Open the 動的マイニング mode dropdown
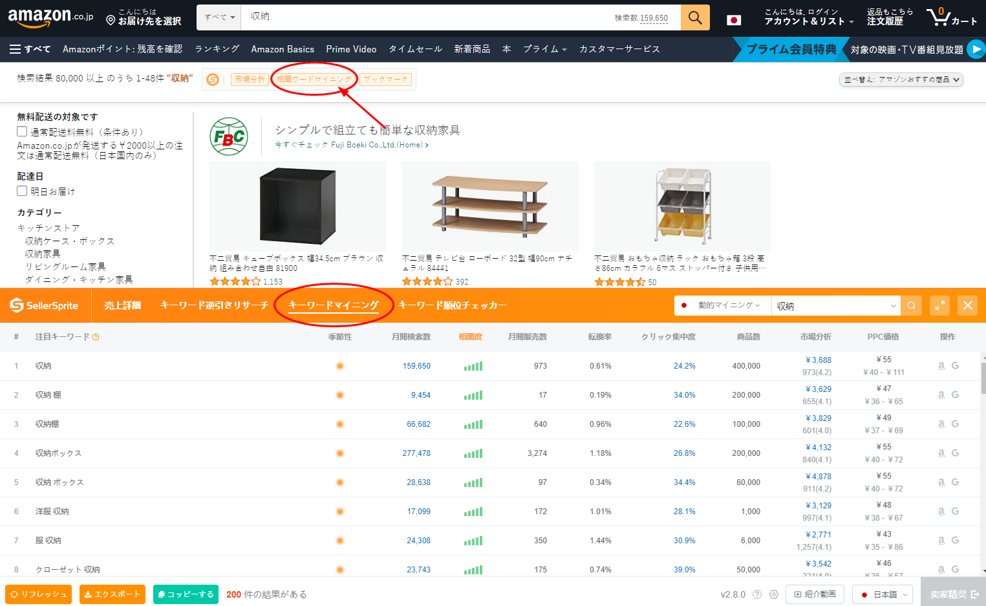The height and width of the screenshot is (606, 986). point(723,305)
